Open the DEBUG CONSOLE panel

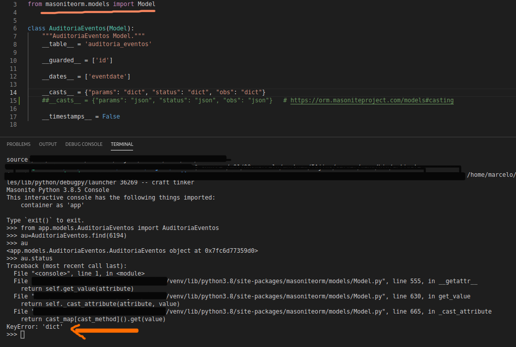click(x=83, y=144)
